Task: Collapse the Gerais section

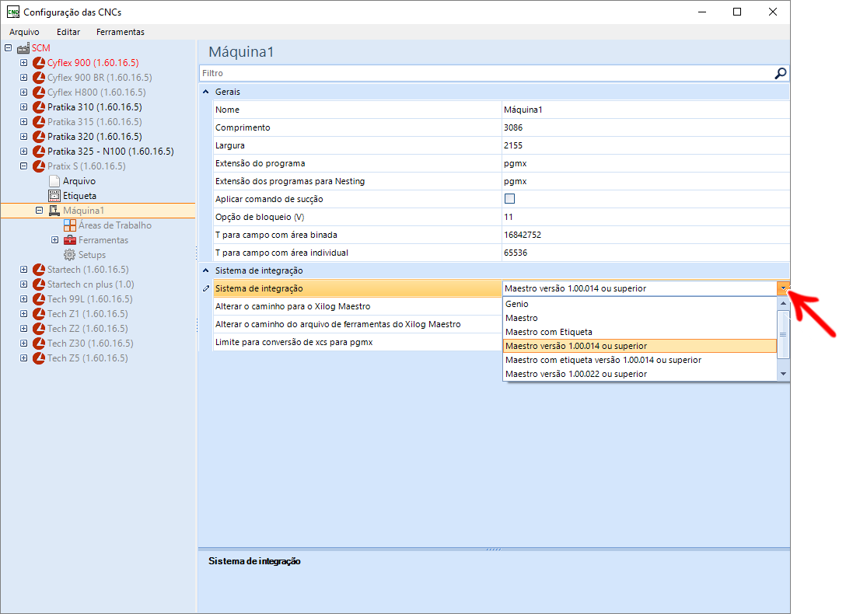Action: pos(205,92)
